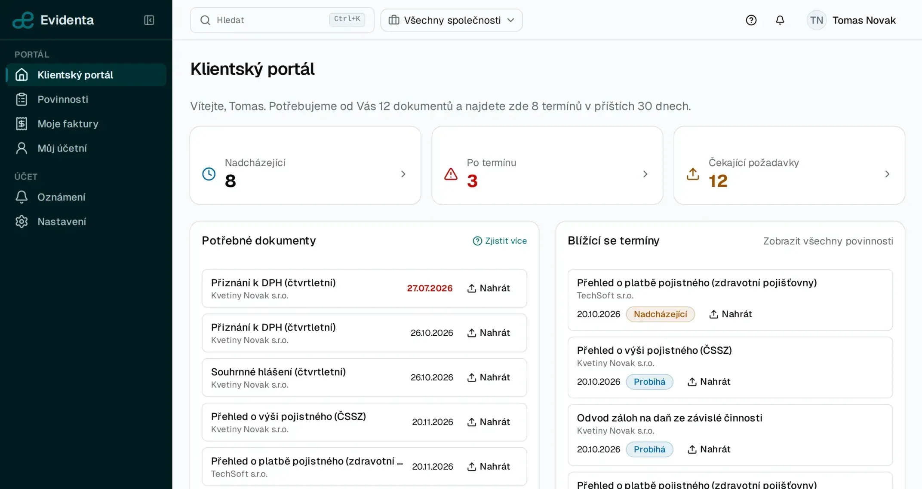Click the Nadcházející count 8

coord(230,181)
